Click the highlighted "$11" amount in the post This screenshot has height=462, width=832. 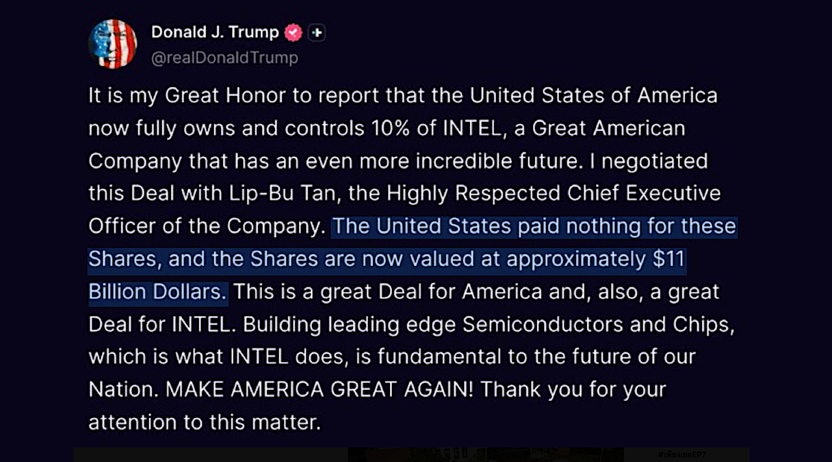(669, 259)
